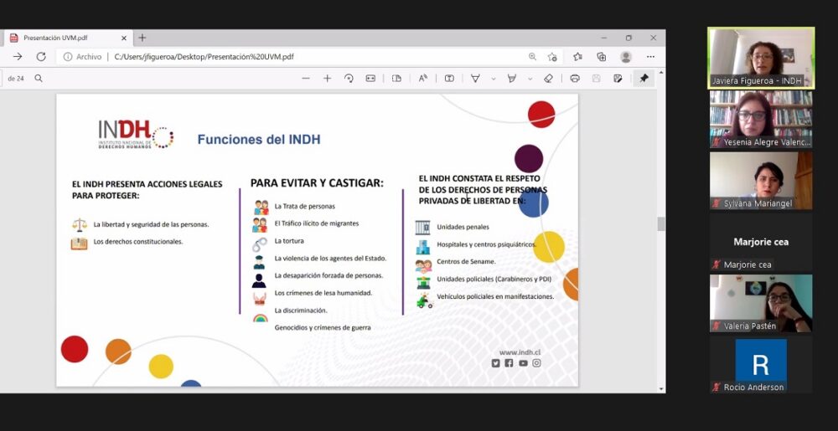The height and width of the screenshot is (431, 838).
Task: Click the www.indh.cl link on slide
Action: [x=520, y=352]
